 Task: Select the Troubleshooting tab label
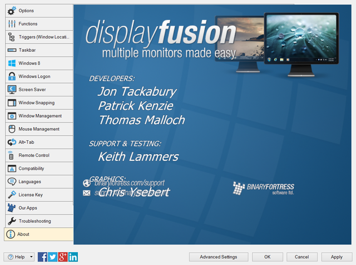pos(35,221)
